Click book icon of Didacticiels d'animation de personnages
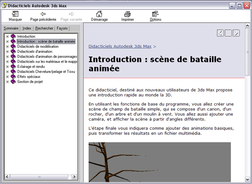Viewport: 252px width, 184px height. (13, 57)
